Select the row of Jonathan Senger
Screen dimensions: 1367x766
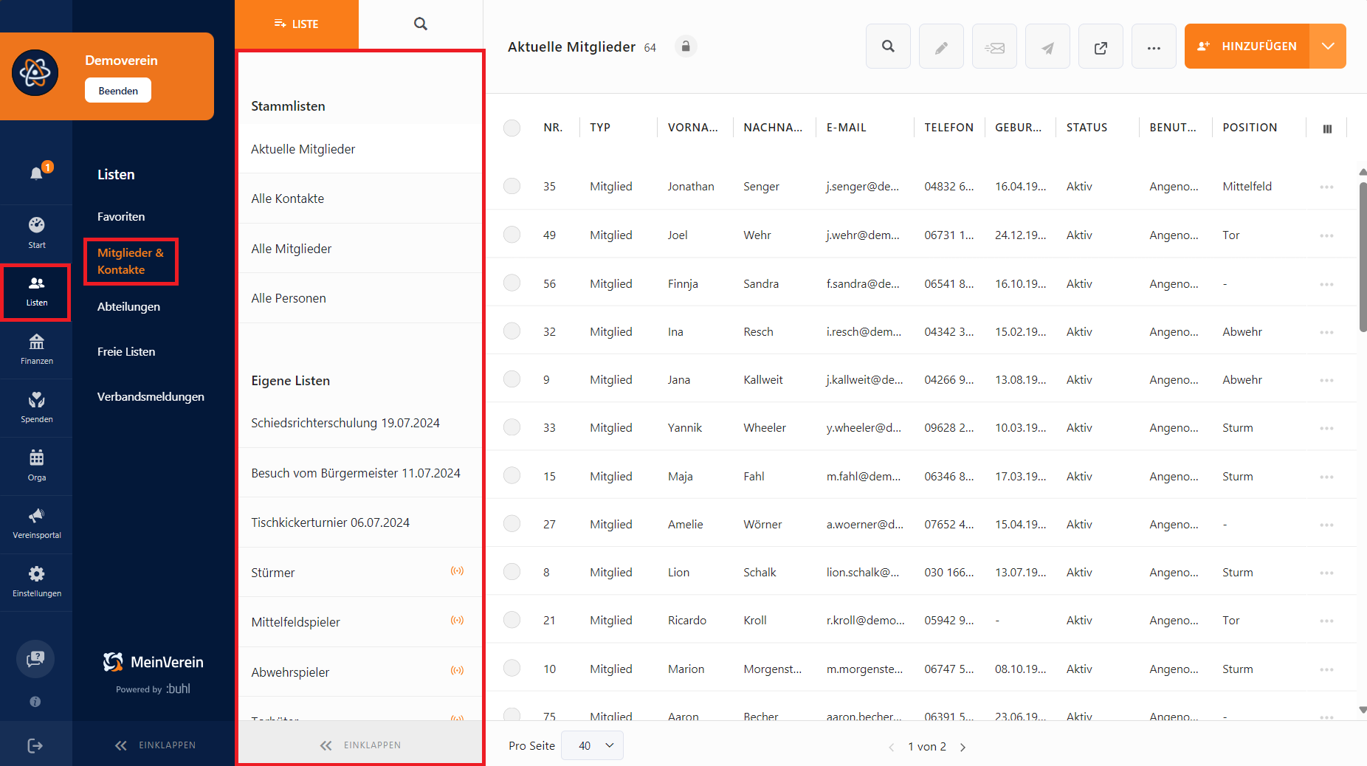coord(512,186)
